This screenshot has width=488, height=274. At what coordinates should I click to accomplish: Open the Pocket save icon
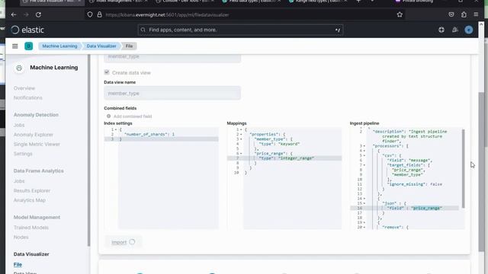tap(451, 14)
